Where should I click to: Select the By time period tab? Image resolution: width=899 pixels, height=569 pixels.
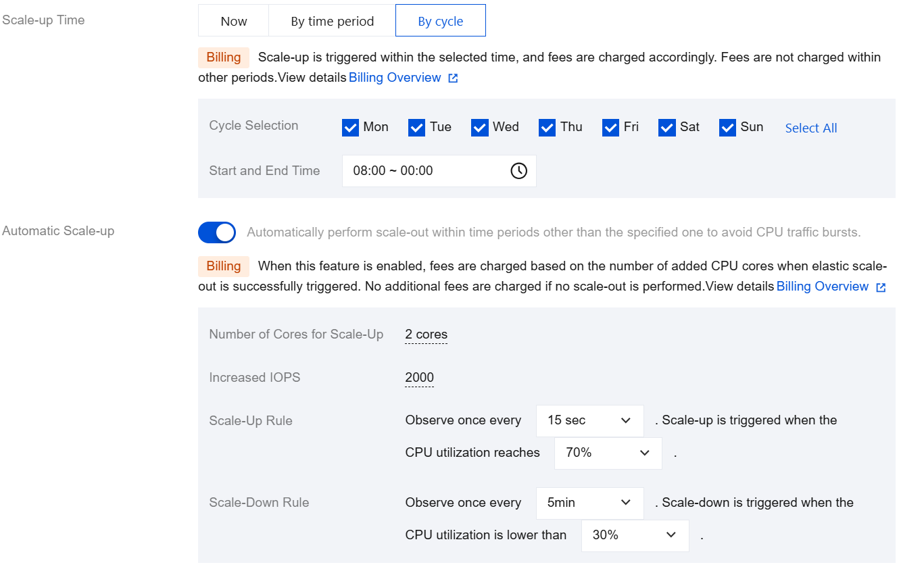[x=332, y=21]
